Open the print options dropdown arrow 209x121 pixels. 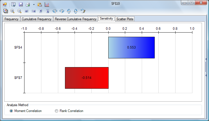click(34, 4)
